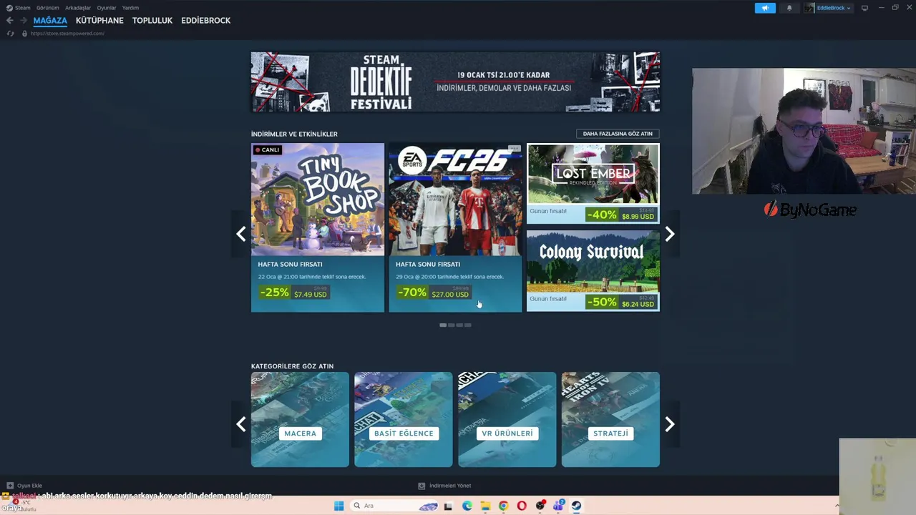The width and height of the screenshot is (916, 515).
Task: Open Opera browser from the taskbar
Action: click(x=522, y=506)
